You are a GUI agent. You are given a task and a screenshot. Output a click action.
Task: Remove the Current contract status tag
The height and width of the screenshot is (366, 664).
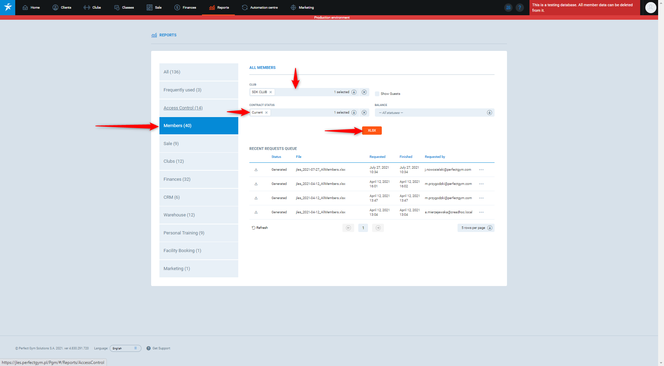tap(267, 113)
